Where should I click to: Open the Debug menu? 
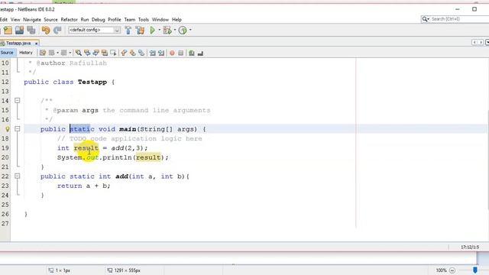coord(99,20)
